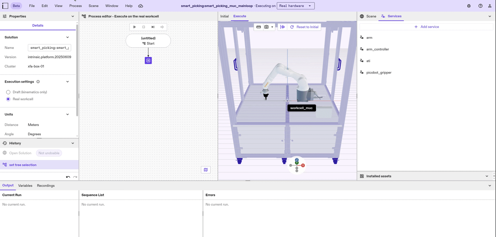Select Draft (kinematics only) radio button
This screenshot has height=237, width=496.
click(x=8, y=92)
